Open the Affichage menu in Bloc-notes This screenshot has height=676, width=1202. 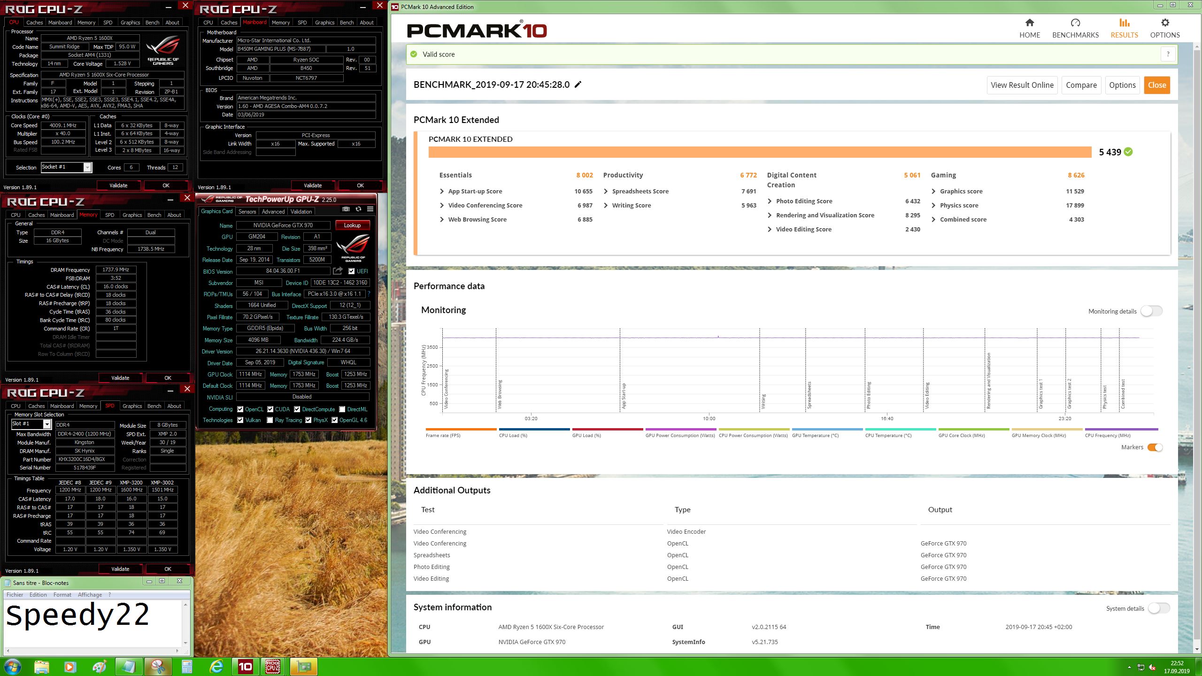coord(90,594)
